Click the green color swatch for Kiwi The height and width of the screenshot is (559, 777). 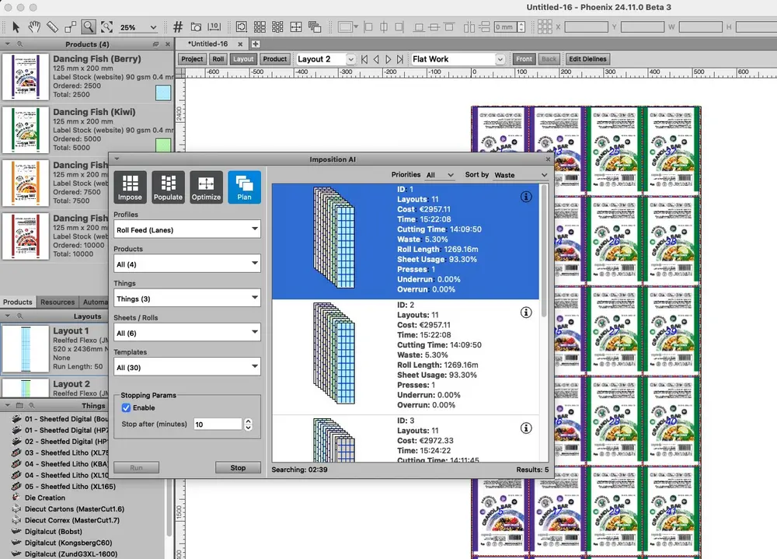163,145
